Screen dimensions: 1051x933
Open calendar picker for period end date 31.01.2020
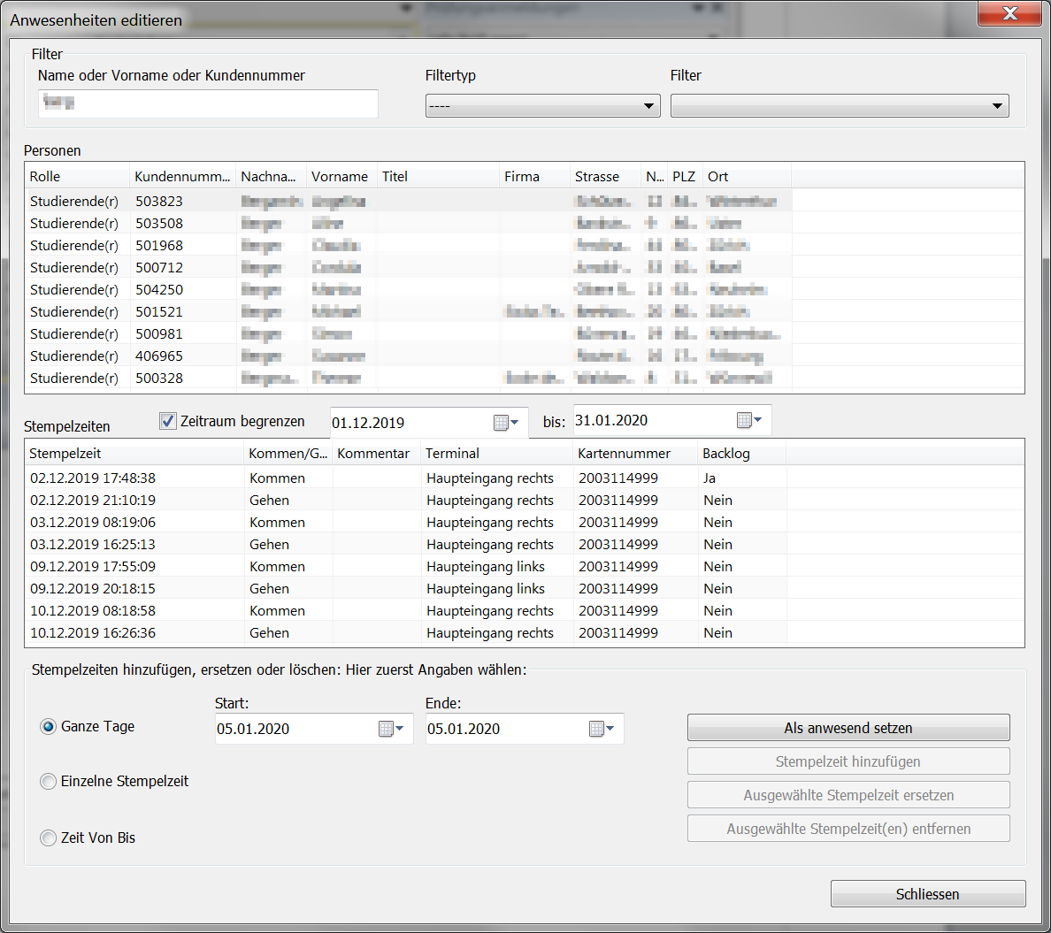[749, 420]
